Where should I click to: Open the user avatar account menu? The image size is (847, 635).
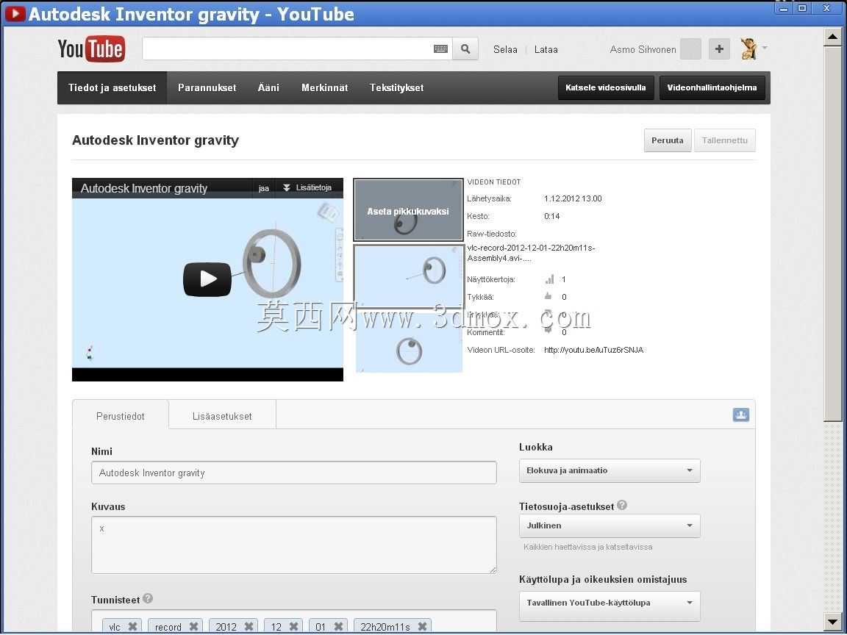tap(754, 49)
